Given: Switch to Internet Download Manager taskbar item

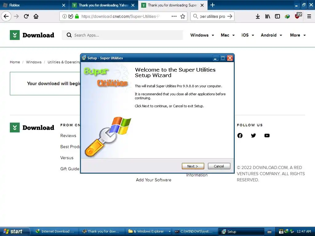Looking at the screenshot, I should pyautogui.click(x=55, y=232).
